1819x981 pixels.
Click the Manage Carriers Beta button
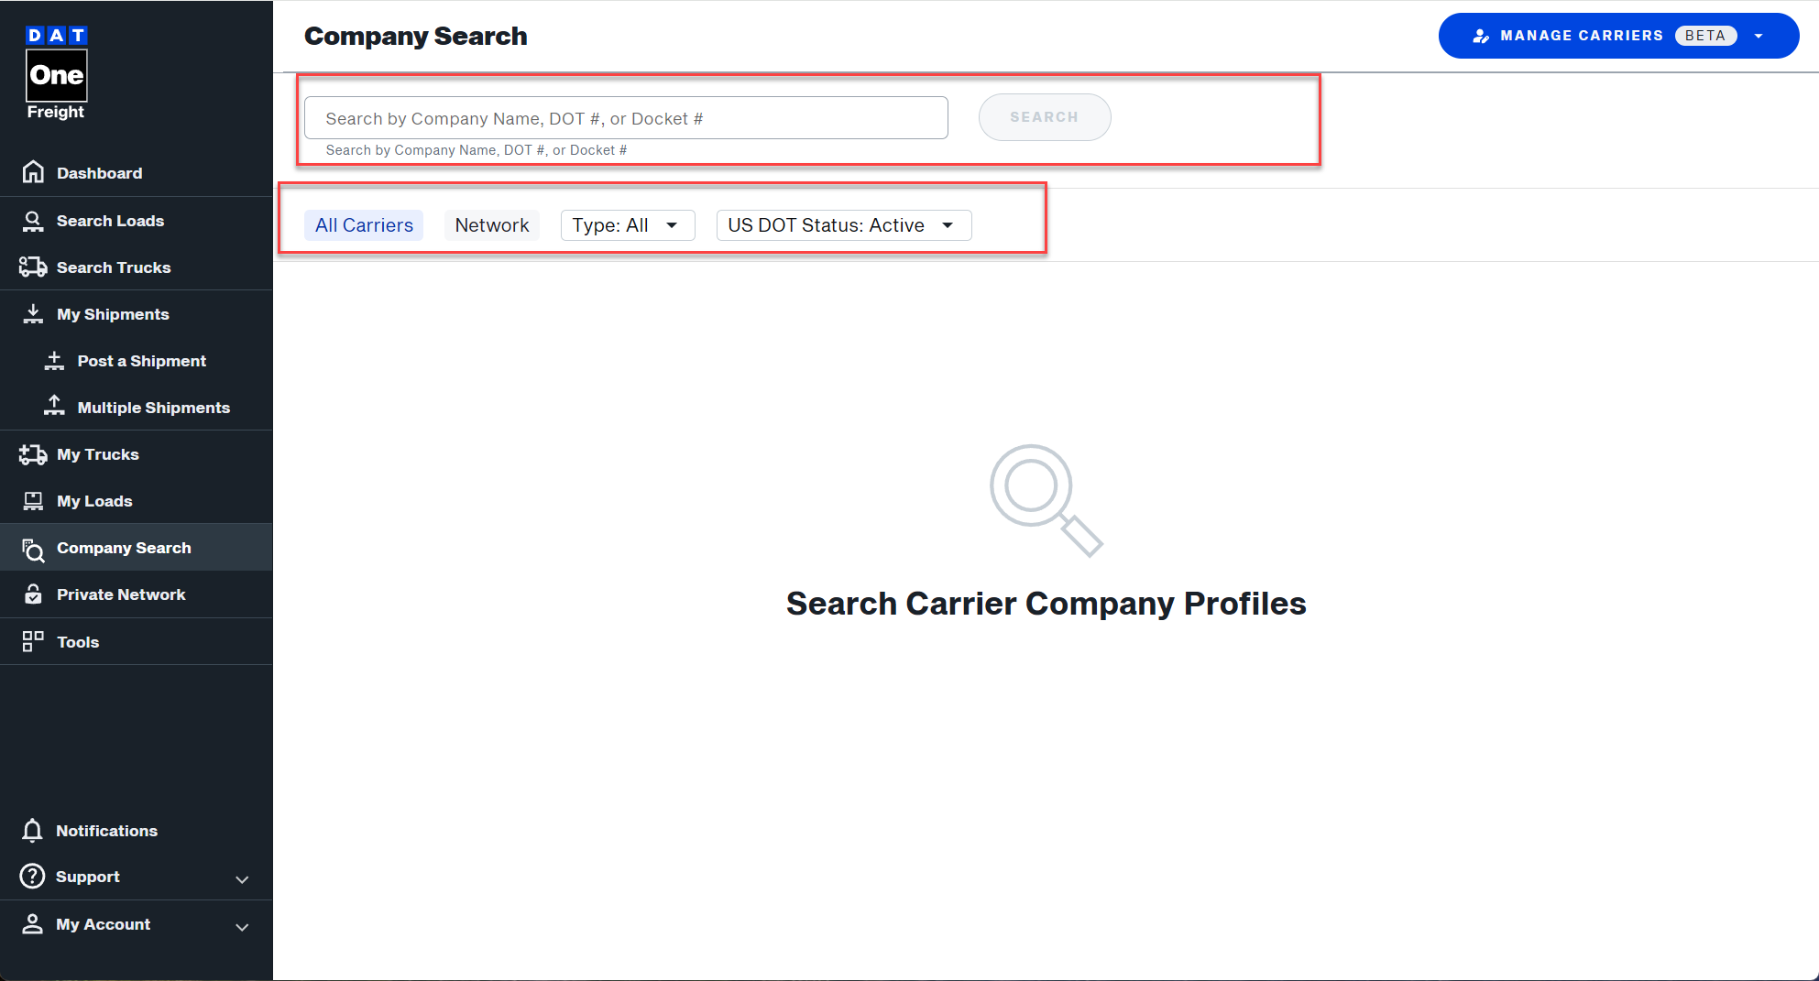click(1617, 36)
